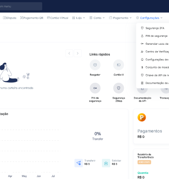Click the Resgatar quick link icon
Screen dimensions: 169x179
(95, 65)
